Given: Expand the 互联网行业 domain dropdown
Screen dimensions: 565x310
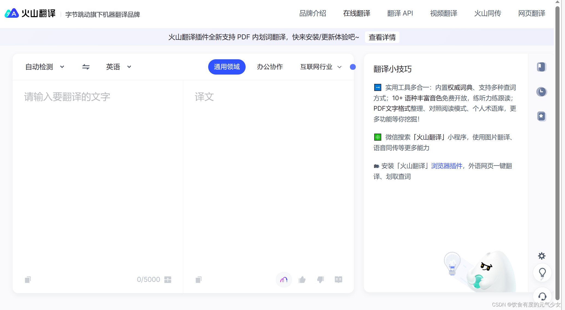Looking at the screenshot, I should pos(320,67).
